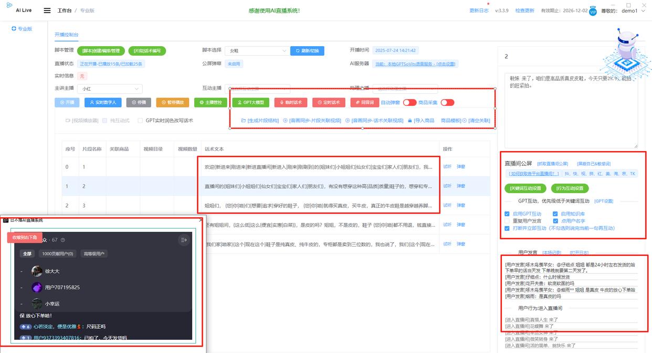Click [本场记录] link under 用户发言
The width and height of the screenshot is (652, 353).
coord(552,252)
